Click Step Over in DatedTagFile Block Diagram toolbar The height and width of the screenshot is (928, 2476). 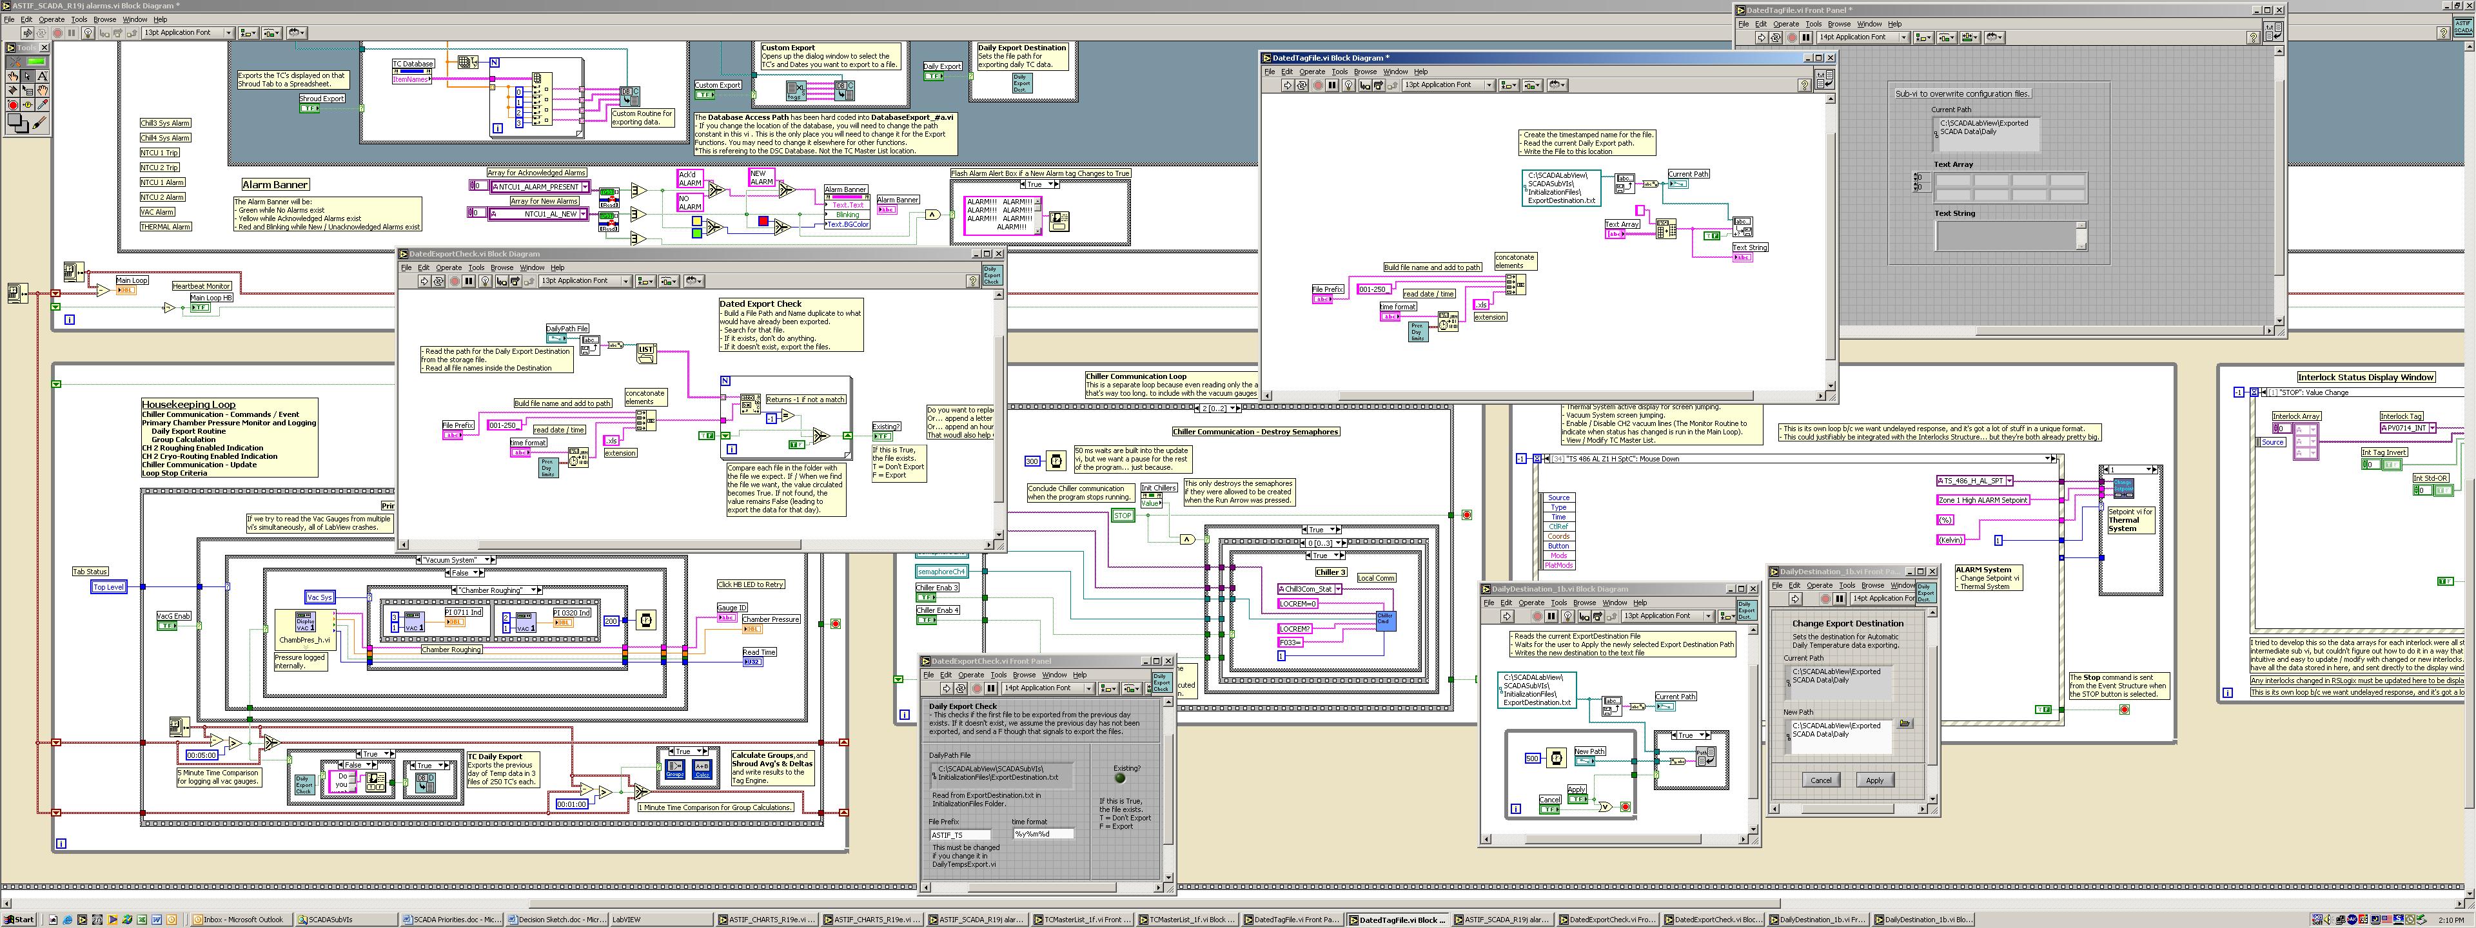point(1379,86)
